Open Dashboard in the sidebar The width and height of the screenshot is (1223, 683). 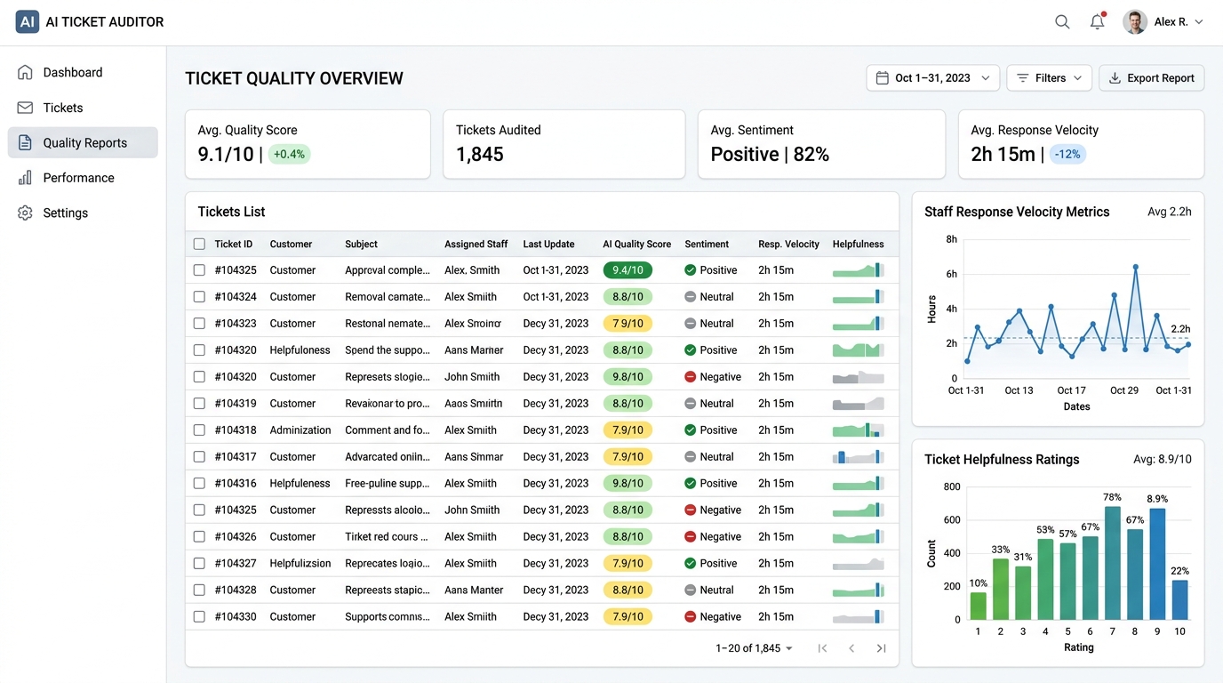click(83, 72)
